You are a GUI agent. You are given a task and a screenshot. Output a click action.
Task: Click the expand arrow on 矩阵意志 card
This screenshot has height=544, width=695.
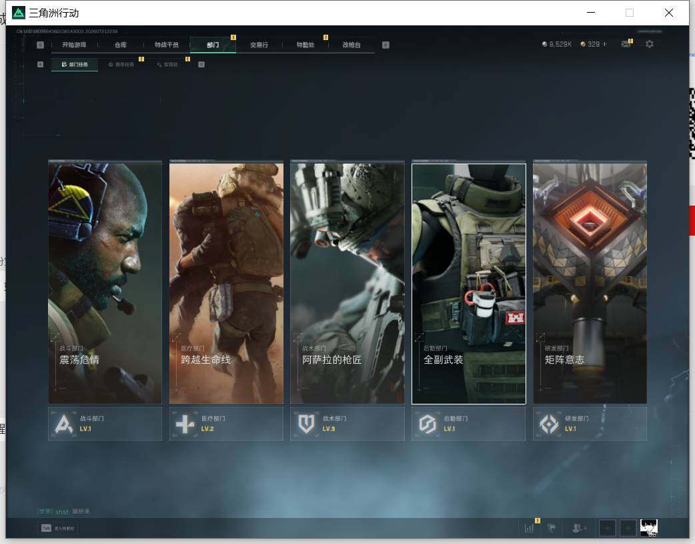pos(540,338)
